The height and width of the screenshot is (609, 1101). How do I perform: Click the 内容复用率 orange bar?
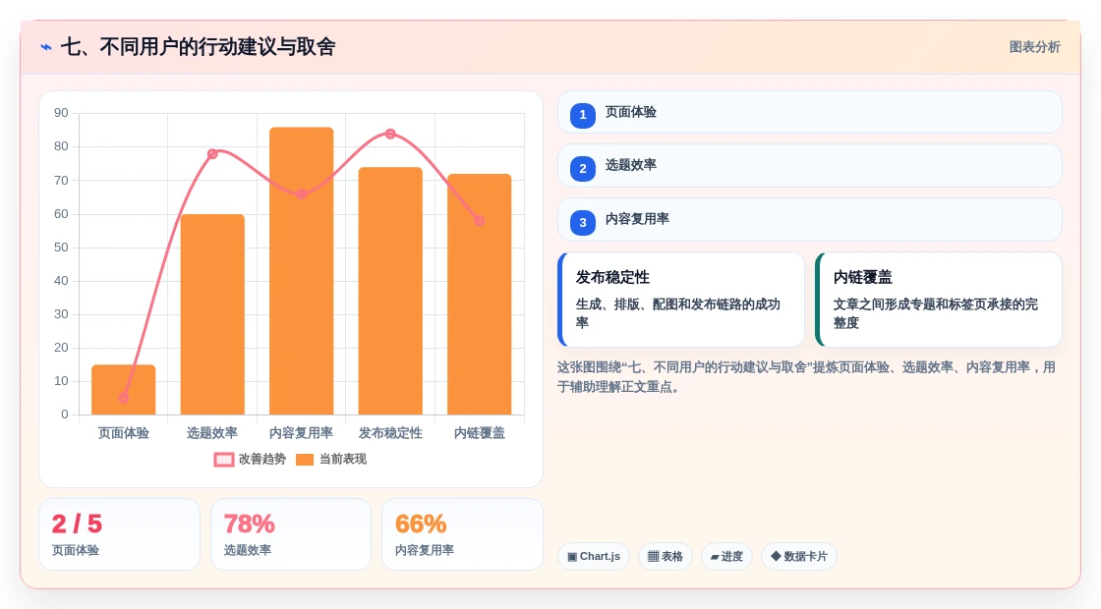click(301, 271)
